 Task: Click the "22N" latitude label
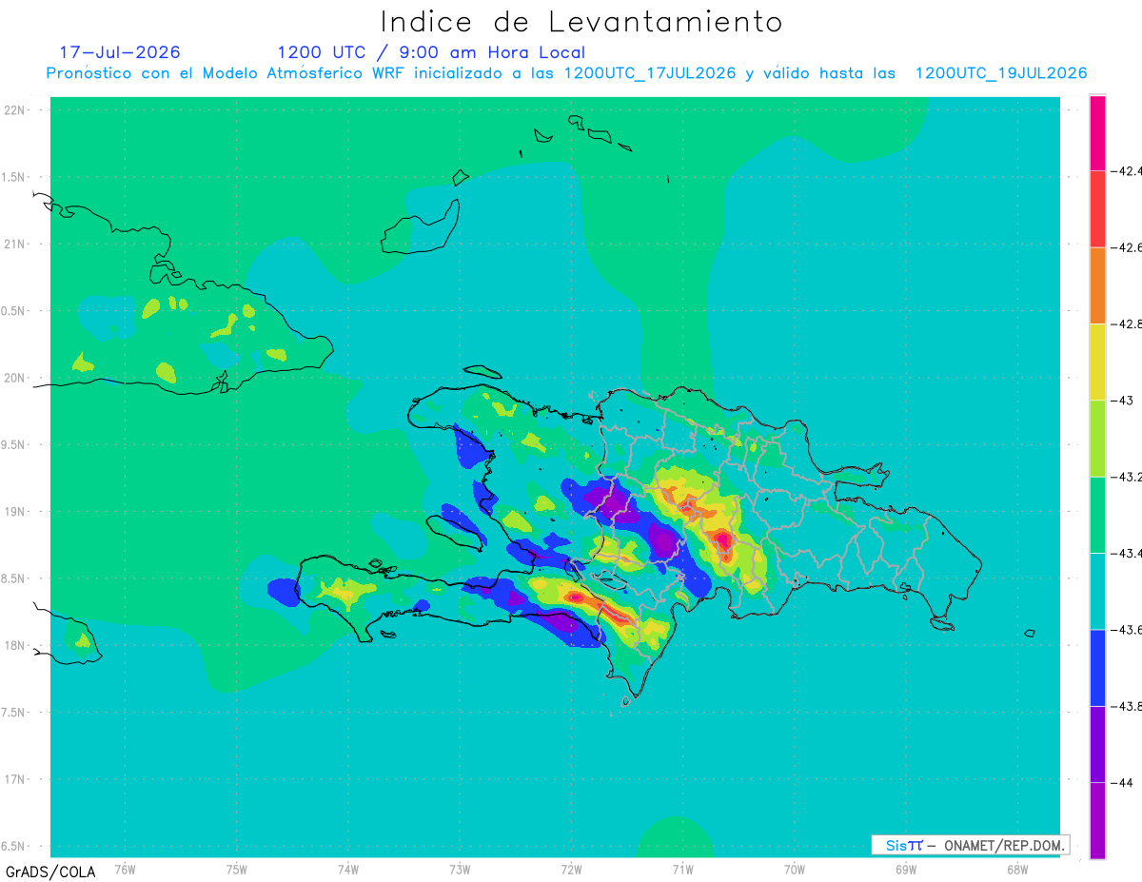[15, 110]
